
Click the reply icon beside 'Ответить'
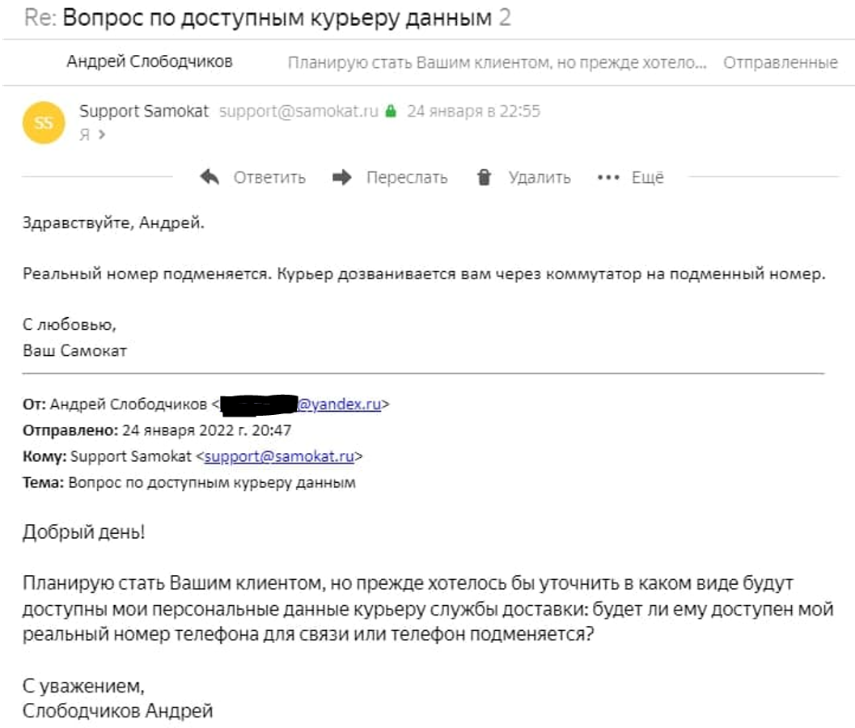pos(210,177)
